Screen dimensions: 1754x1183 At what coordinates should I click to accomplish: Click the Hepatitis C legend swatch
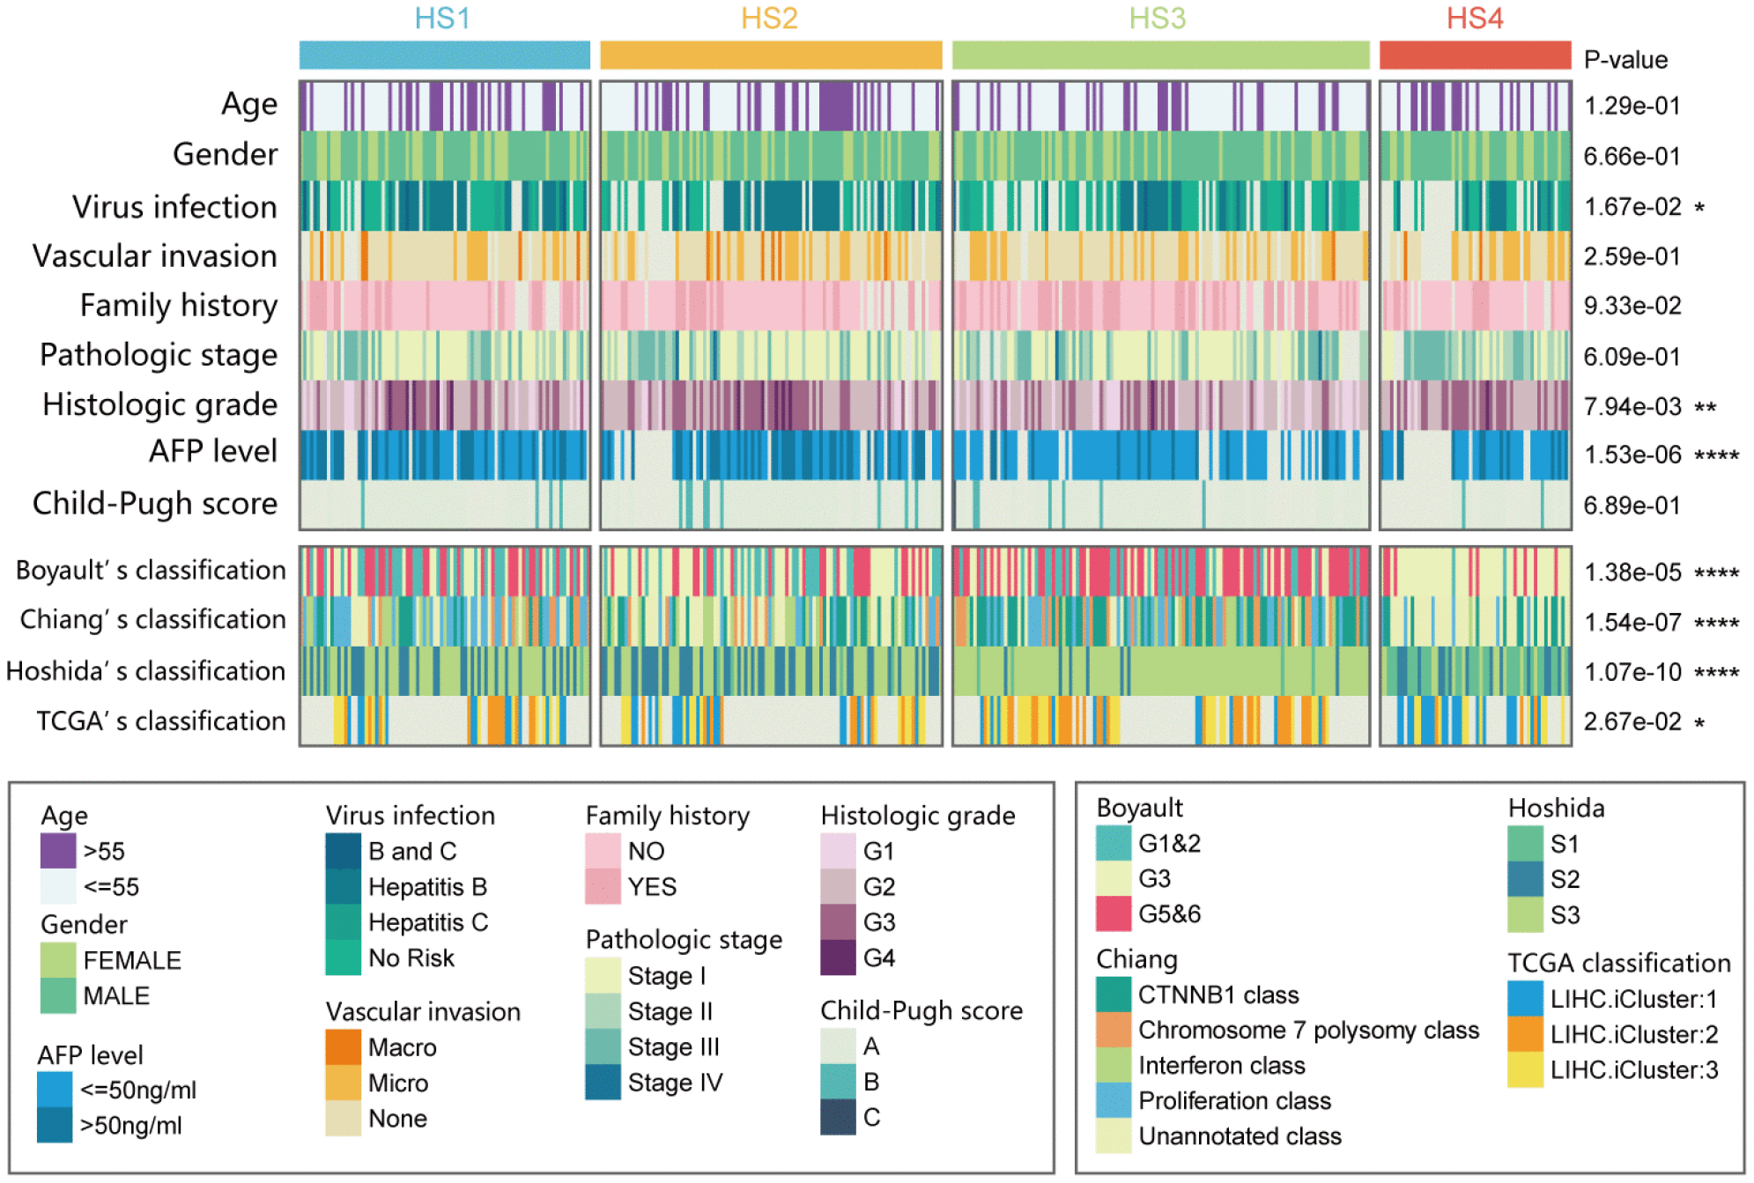[x=344, y=922]
